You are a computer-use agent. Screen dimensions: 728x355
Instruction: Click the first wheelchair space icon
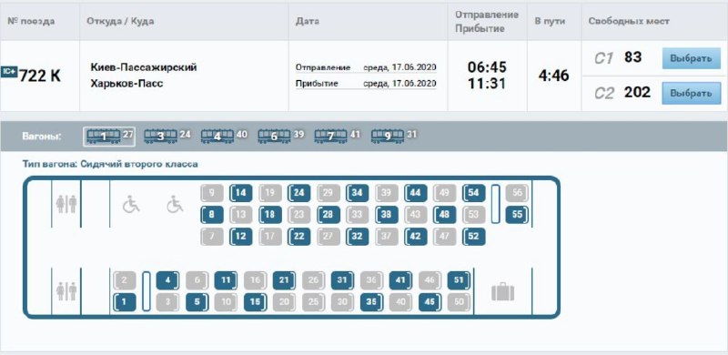(x=131, y=204)
